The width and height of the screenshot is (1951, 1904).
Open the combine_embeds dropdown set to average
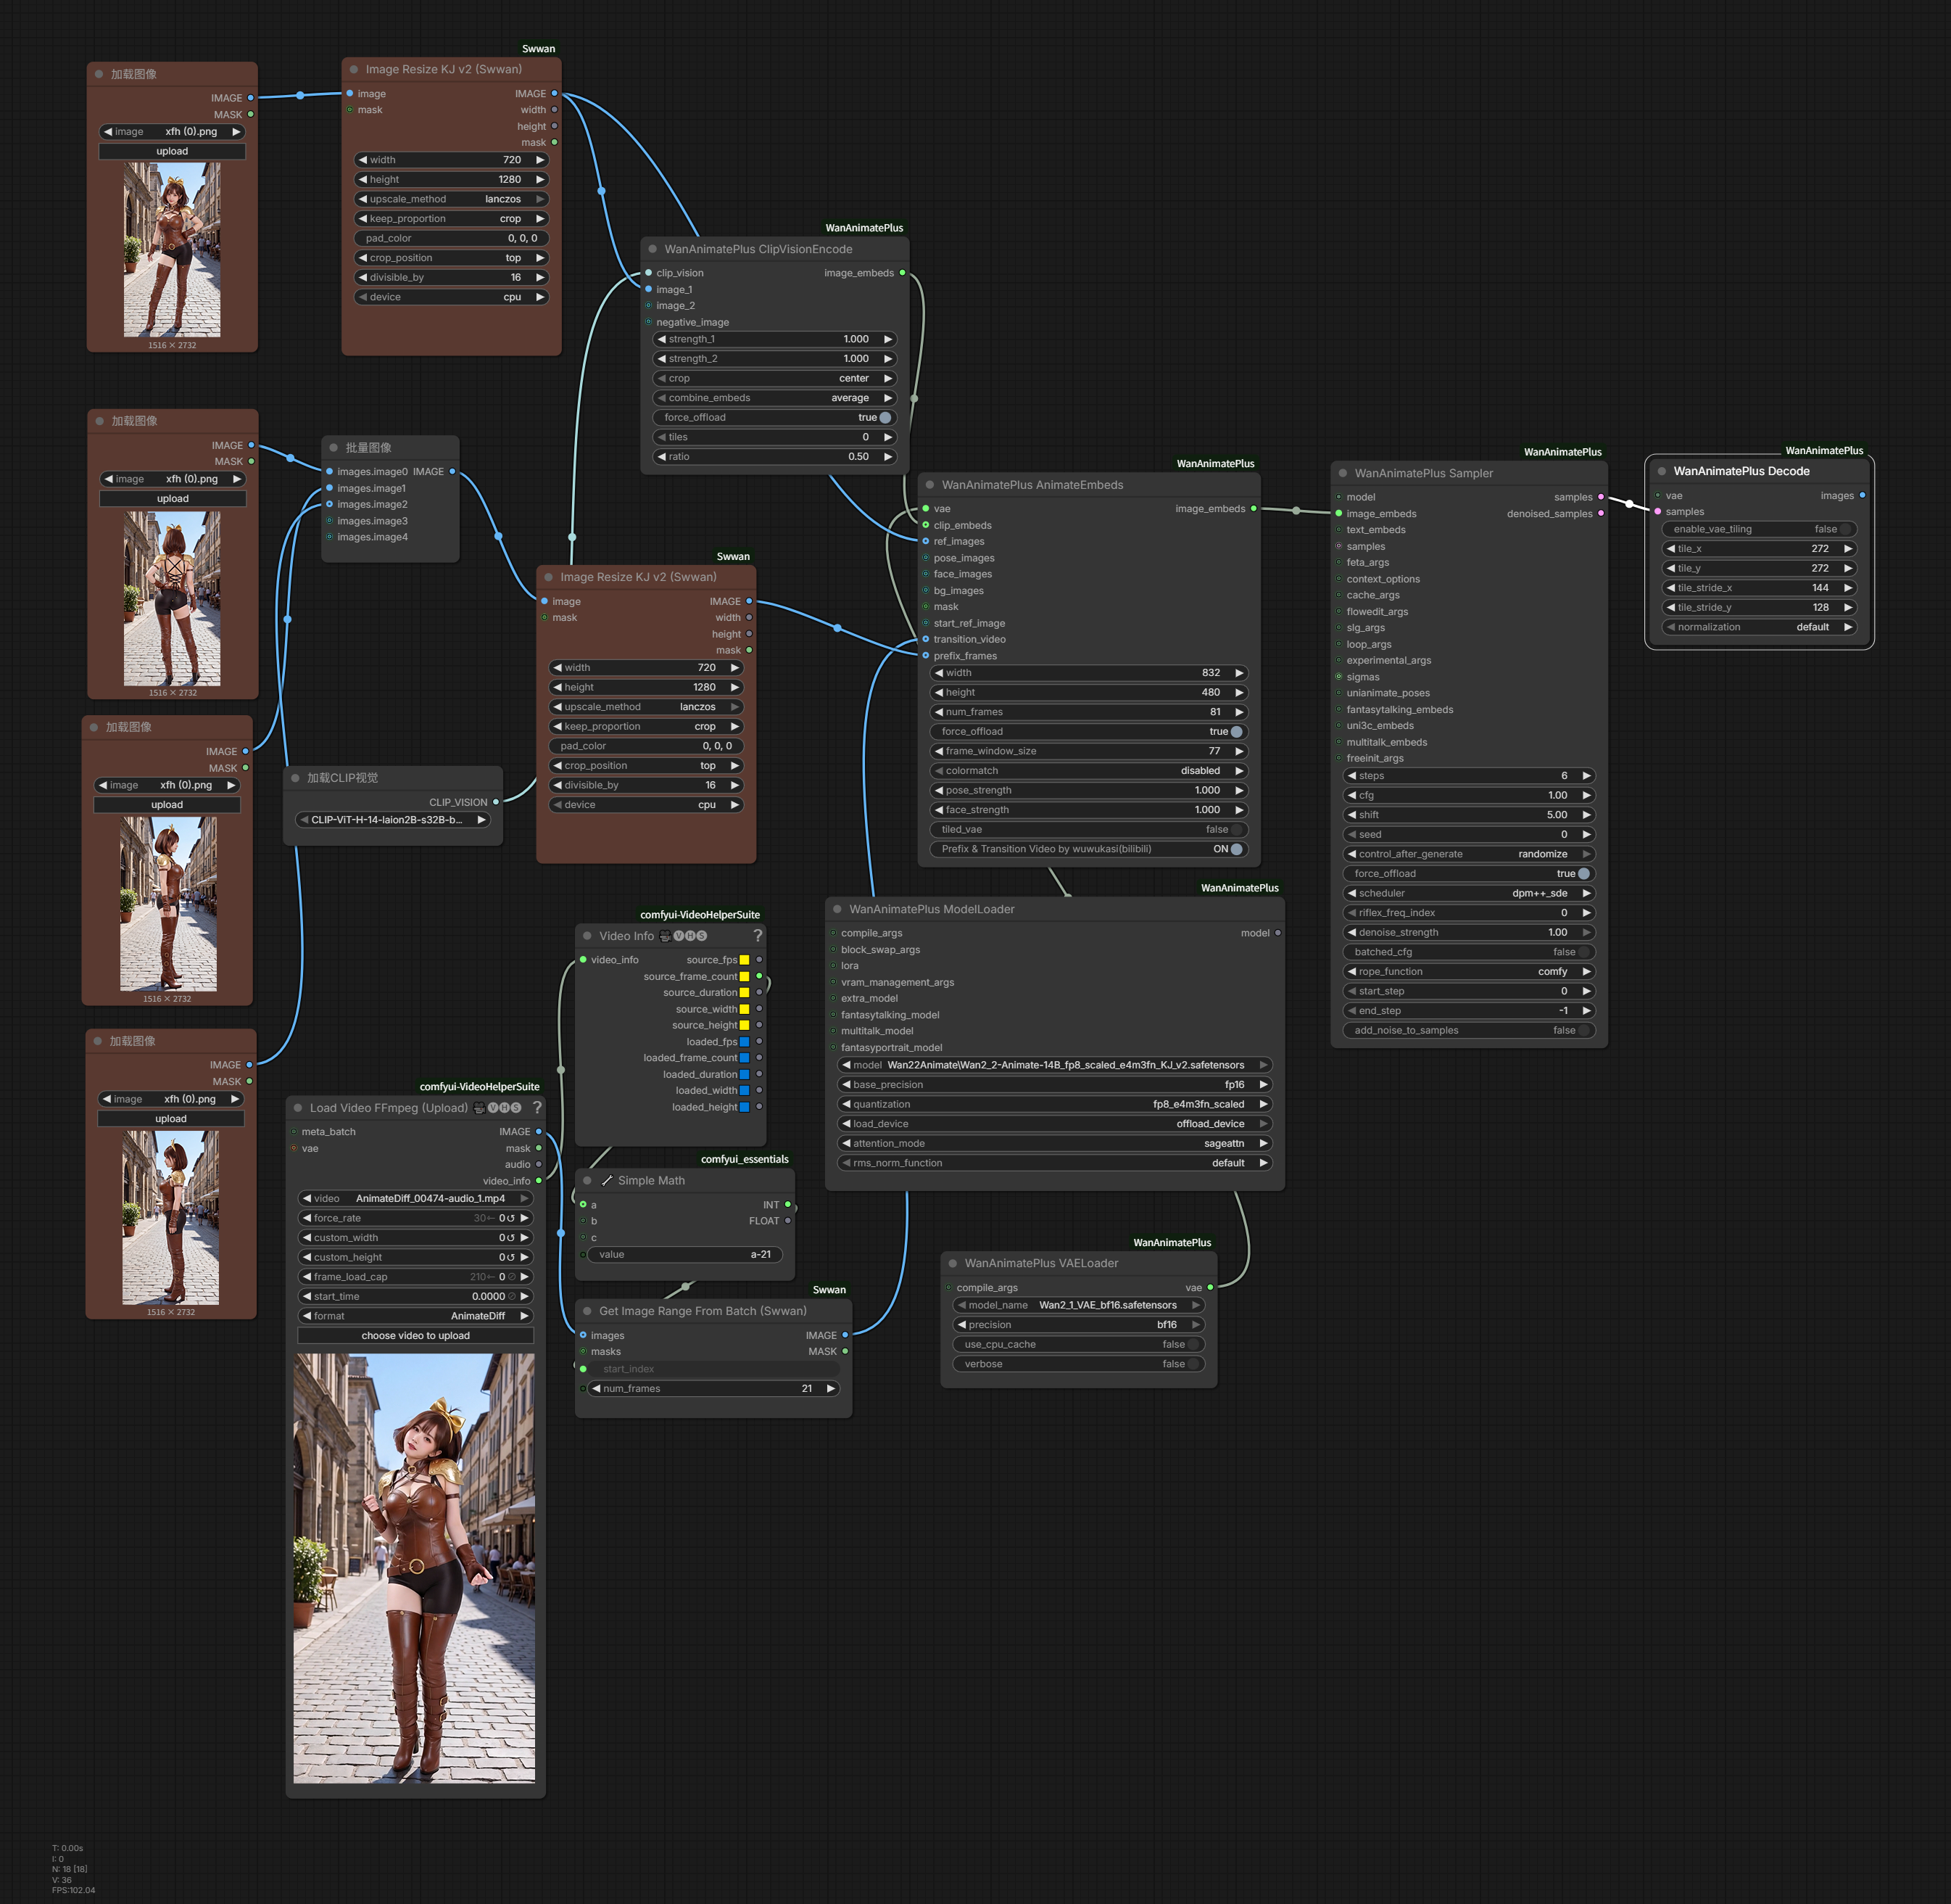click(x=774, y=398)
